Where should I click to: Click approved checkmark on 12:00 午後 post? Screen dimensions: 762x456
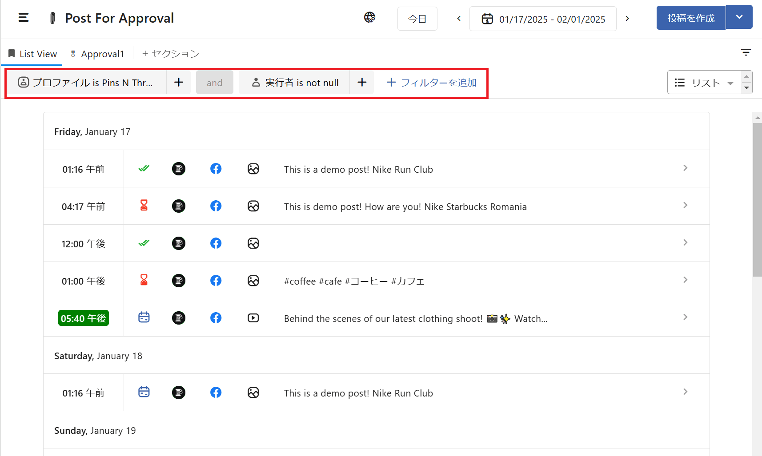pos(144,243)
